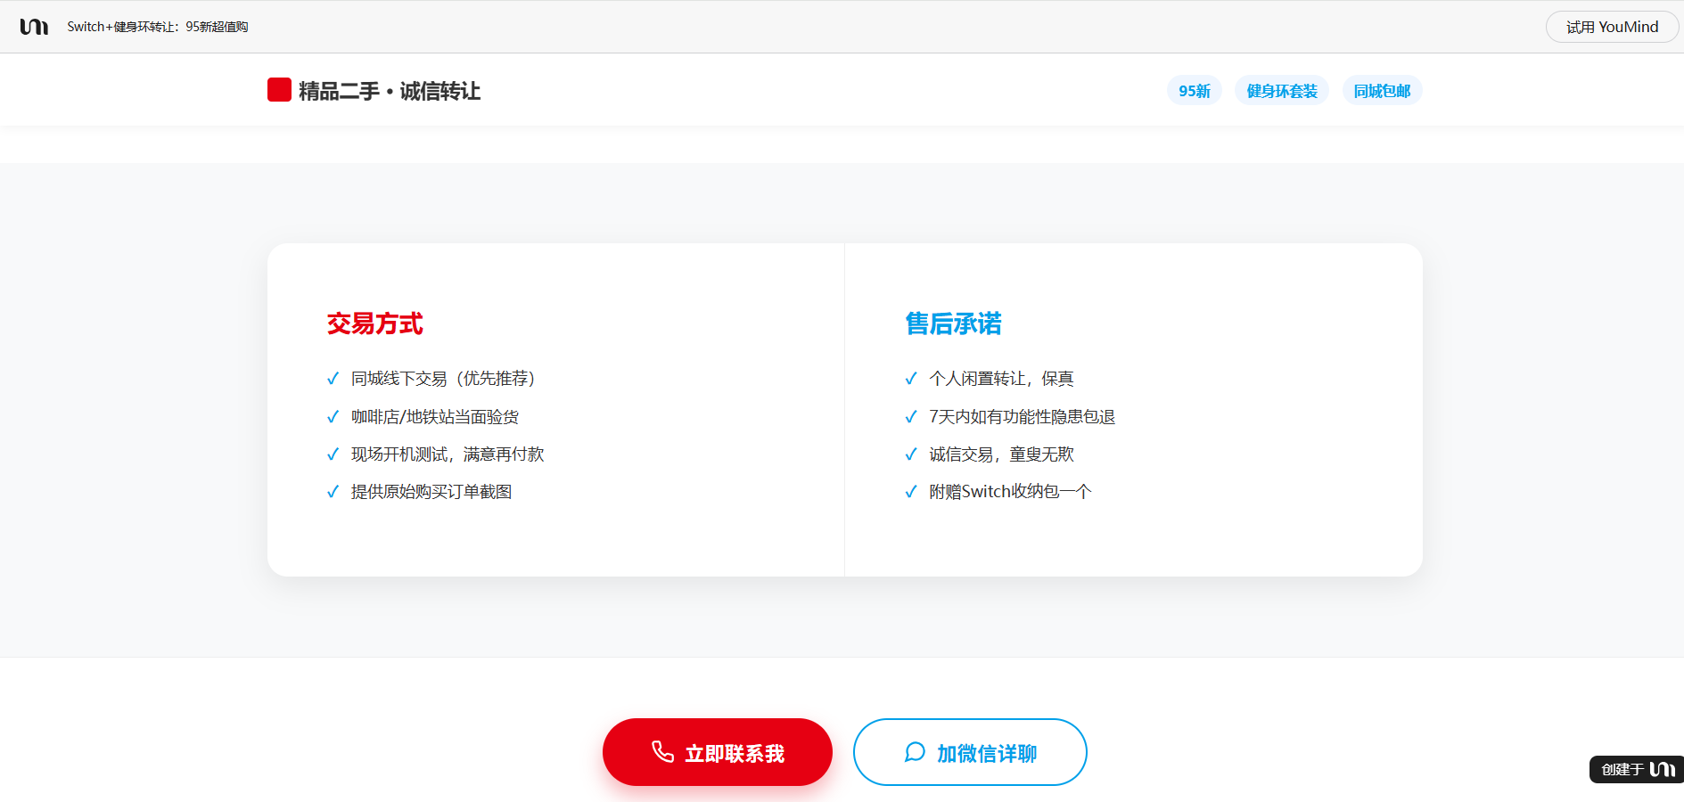Click the 创建于 YouMind badge

[x=1636, y=769]
